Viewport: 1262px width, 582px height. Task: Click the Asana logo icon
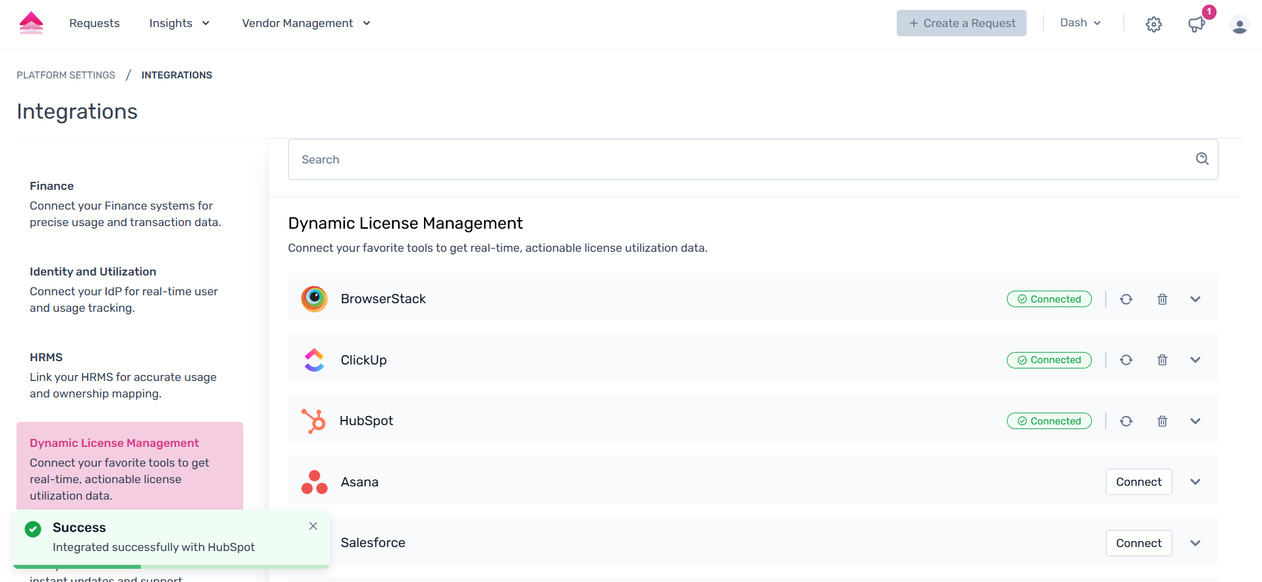[x=315, y=482]
